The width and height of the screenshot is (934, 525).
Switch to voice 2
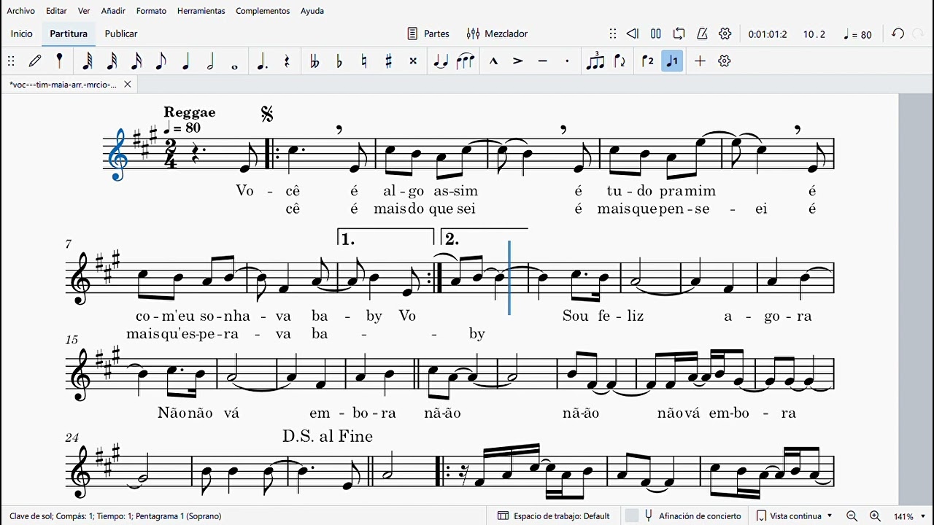pyautogui.click(x=648, y=61)
